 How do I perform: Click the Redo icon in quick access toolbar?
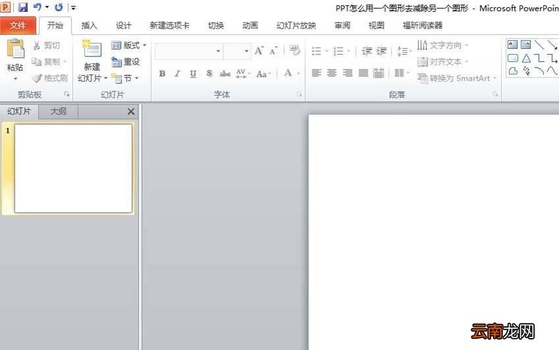(x=59, y=7)
